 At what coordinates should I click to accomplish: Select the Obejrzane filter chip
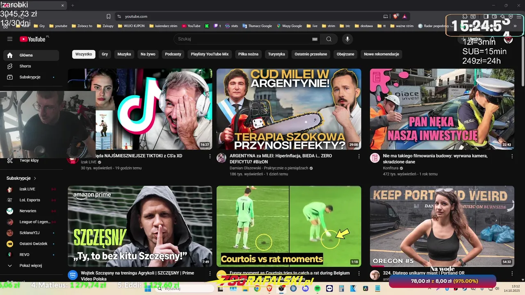click(345, 54)
